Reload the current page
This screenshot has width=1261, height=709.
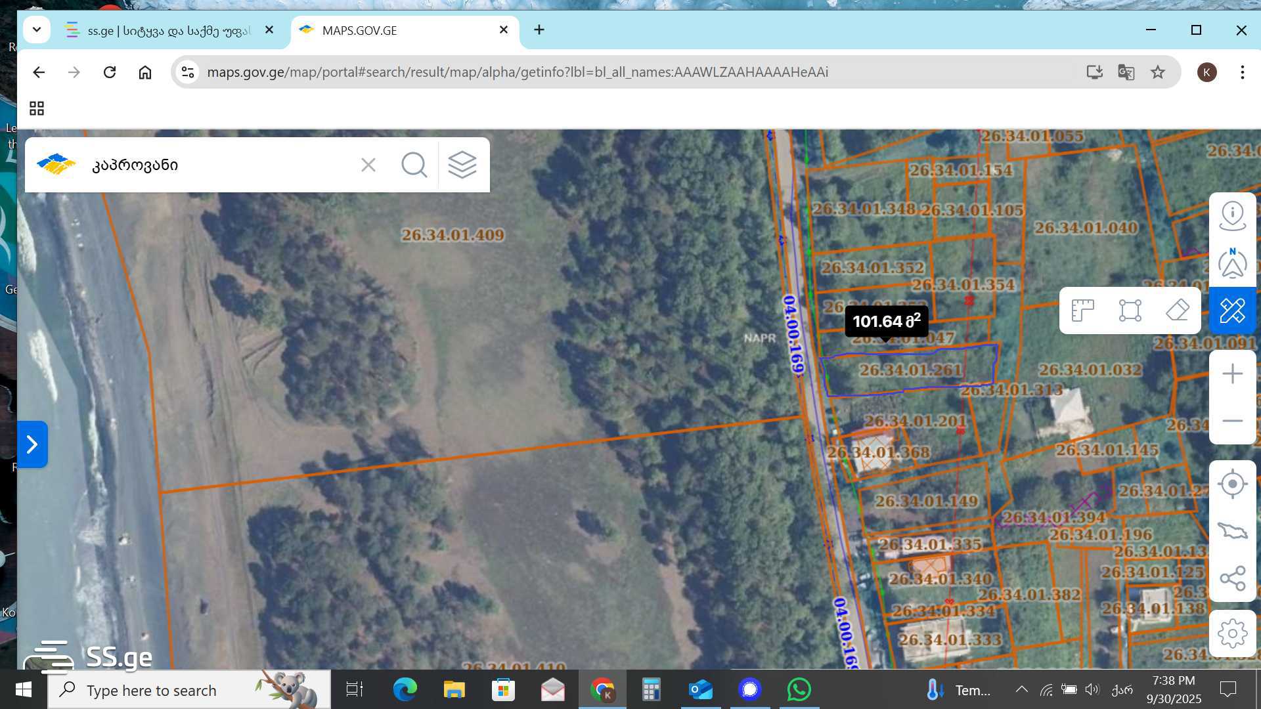(x=110, y=72)
